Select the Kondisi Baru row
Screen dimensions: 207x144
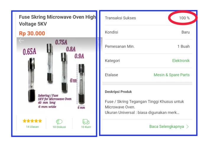[147, 32]
